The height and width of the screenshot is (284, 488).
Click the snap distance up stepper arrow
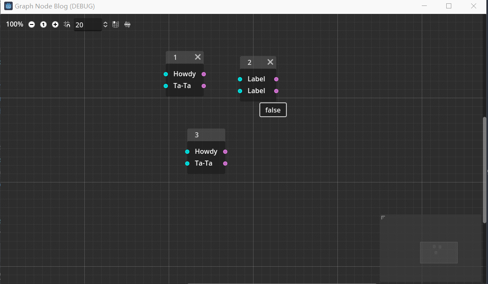coord(105,22)
